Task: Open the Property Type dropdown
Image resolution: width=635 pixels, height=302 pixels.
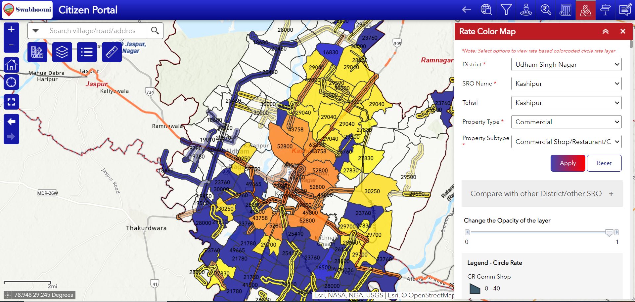Action: (x=566, y=122)
